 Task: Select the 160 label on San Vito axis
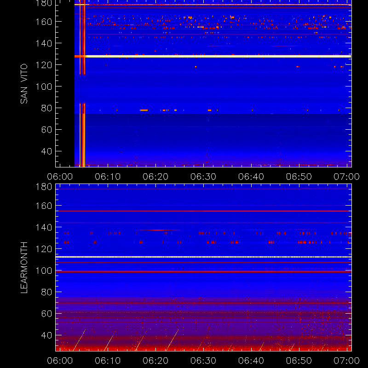click(x=44, y=22)
